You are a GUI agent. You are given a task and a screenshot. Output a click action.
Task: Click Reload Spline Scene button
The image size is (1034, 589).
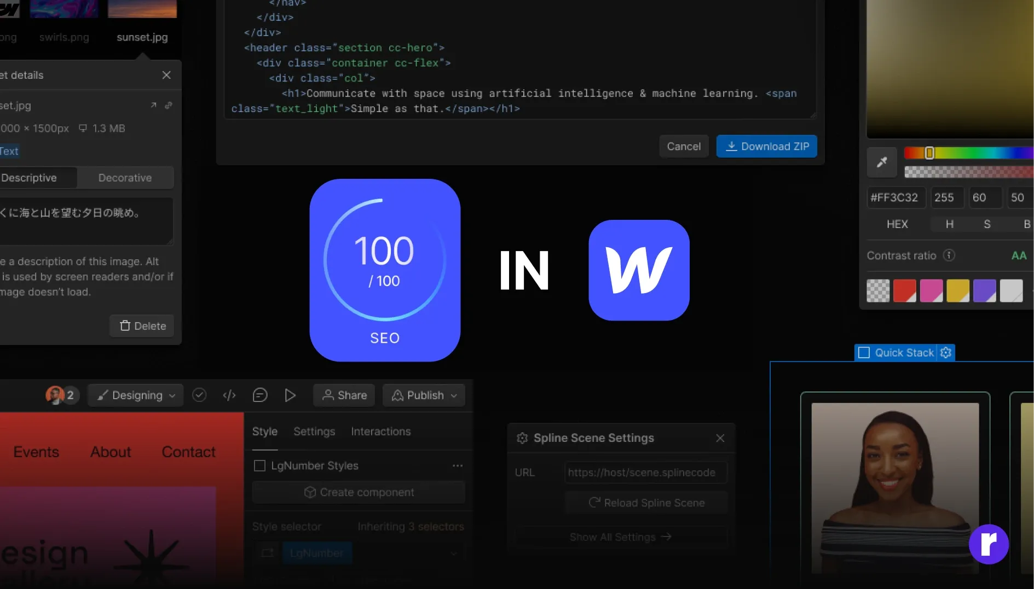[x=646, y=503]
